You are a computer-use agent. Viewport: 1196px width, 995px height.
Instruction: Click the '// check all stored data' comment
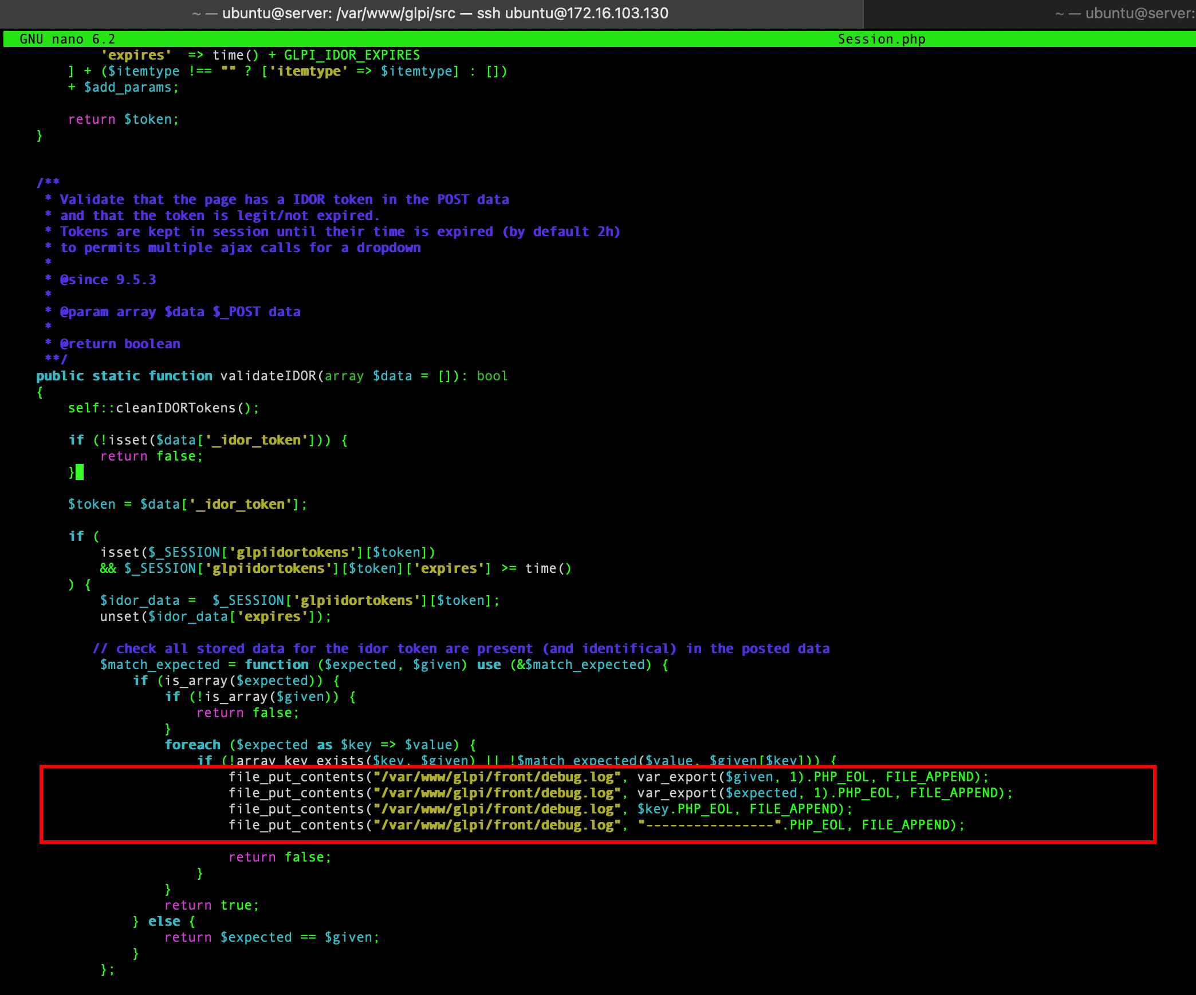[461, 648]
